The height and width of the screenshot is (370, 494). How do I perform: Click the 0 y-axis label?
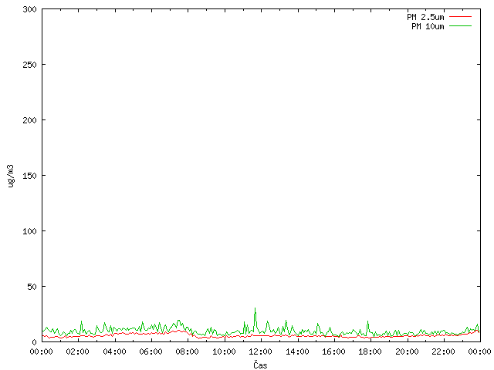34,342
